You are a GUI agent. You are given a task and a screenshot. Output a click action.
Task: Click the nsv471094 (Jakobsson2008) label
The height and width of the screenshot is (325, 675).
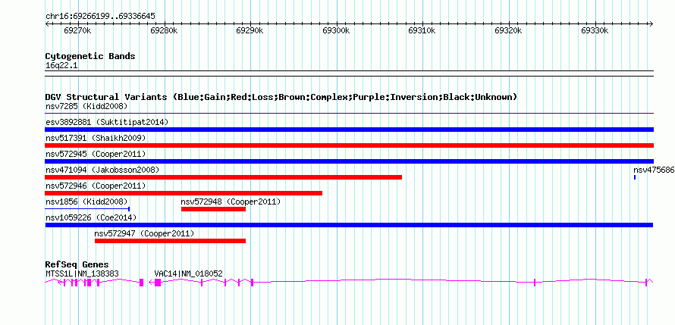(102, 170)
